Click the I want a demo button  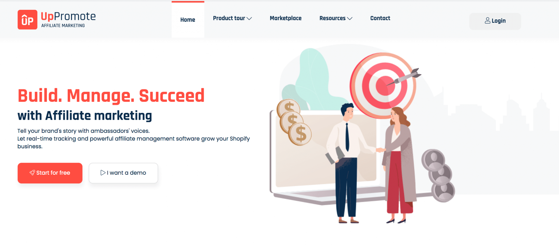[x=123, y=173]
